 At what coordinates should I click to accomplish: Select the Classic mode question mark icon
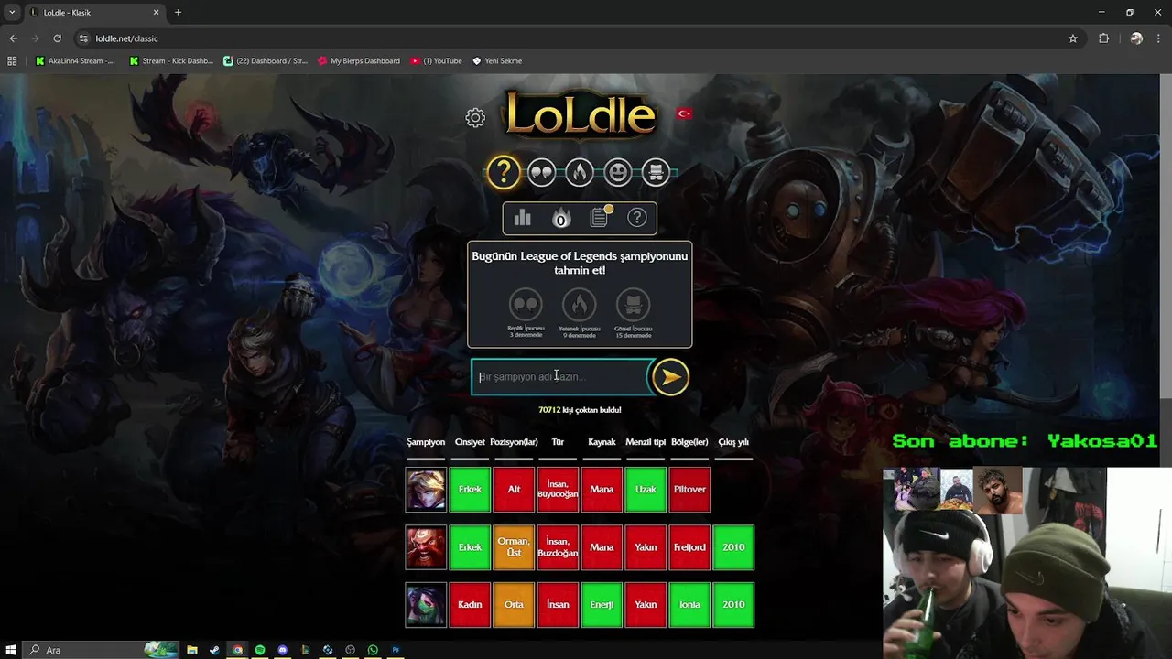click(503, 171)
